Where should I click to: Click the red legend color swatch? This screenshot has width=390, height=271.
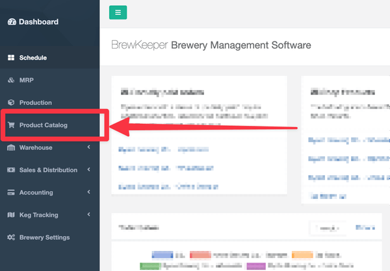tap(200, 255)
